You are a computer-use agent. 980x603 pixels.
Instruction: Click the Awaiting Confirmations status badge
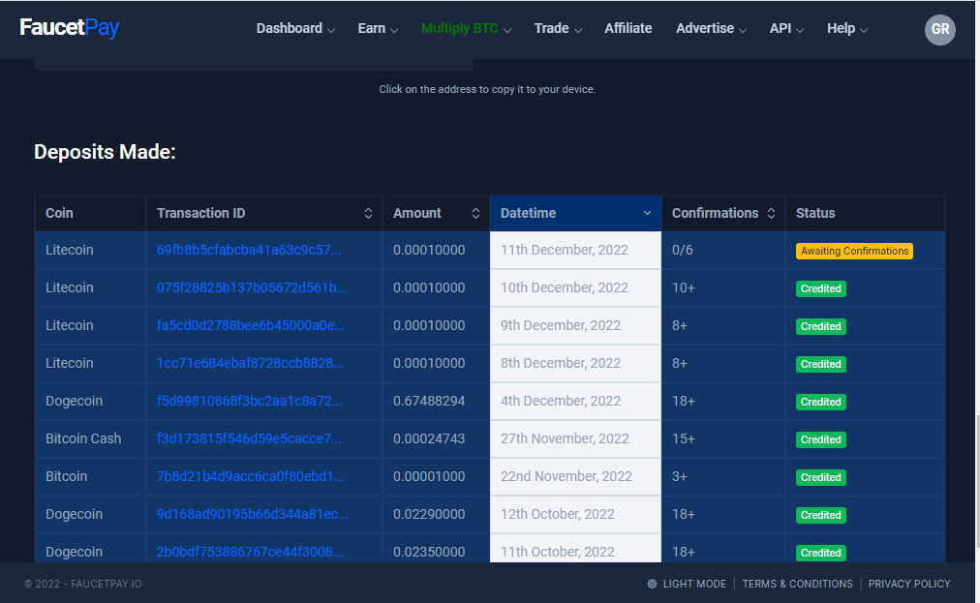[x=854, y=251]
